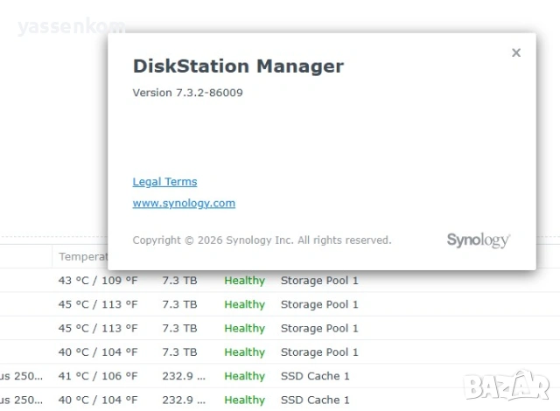
Task: Click the 232.9 size in the 41 °C row
Action: 184,376
